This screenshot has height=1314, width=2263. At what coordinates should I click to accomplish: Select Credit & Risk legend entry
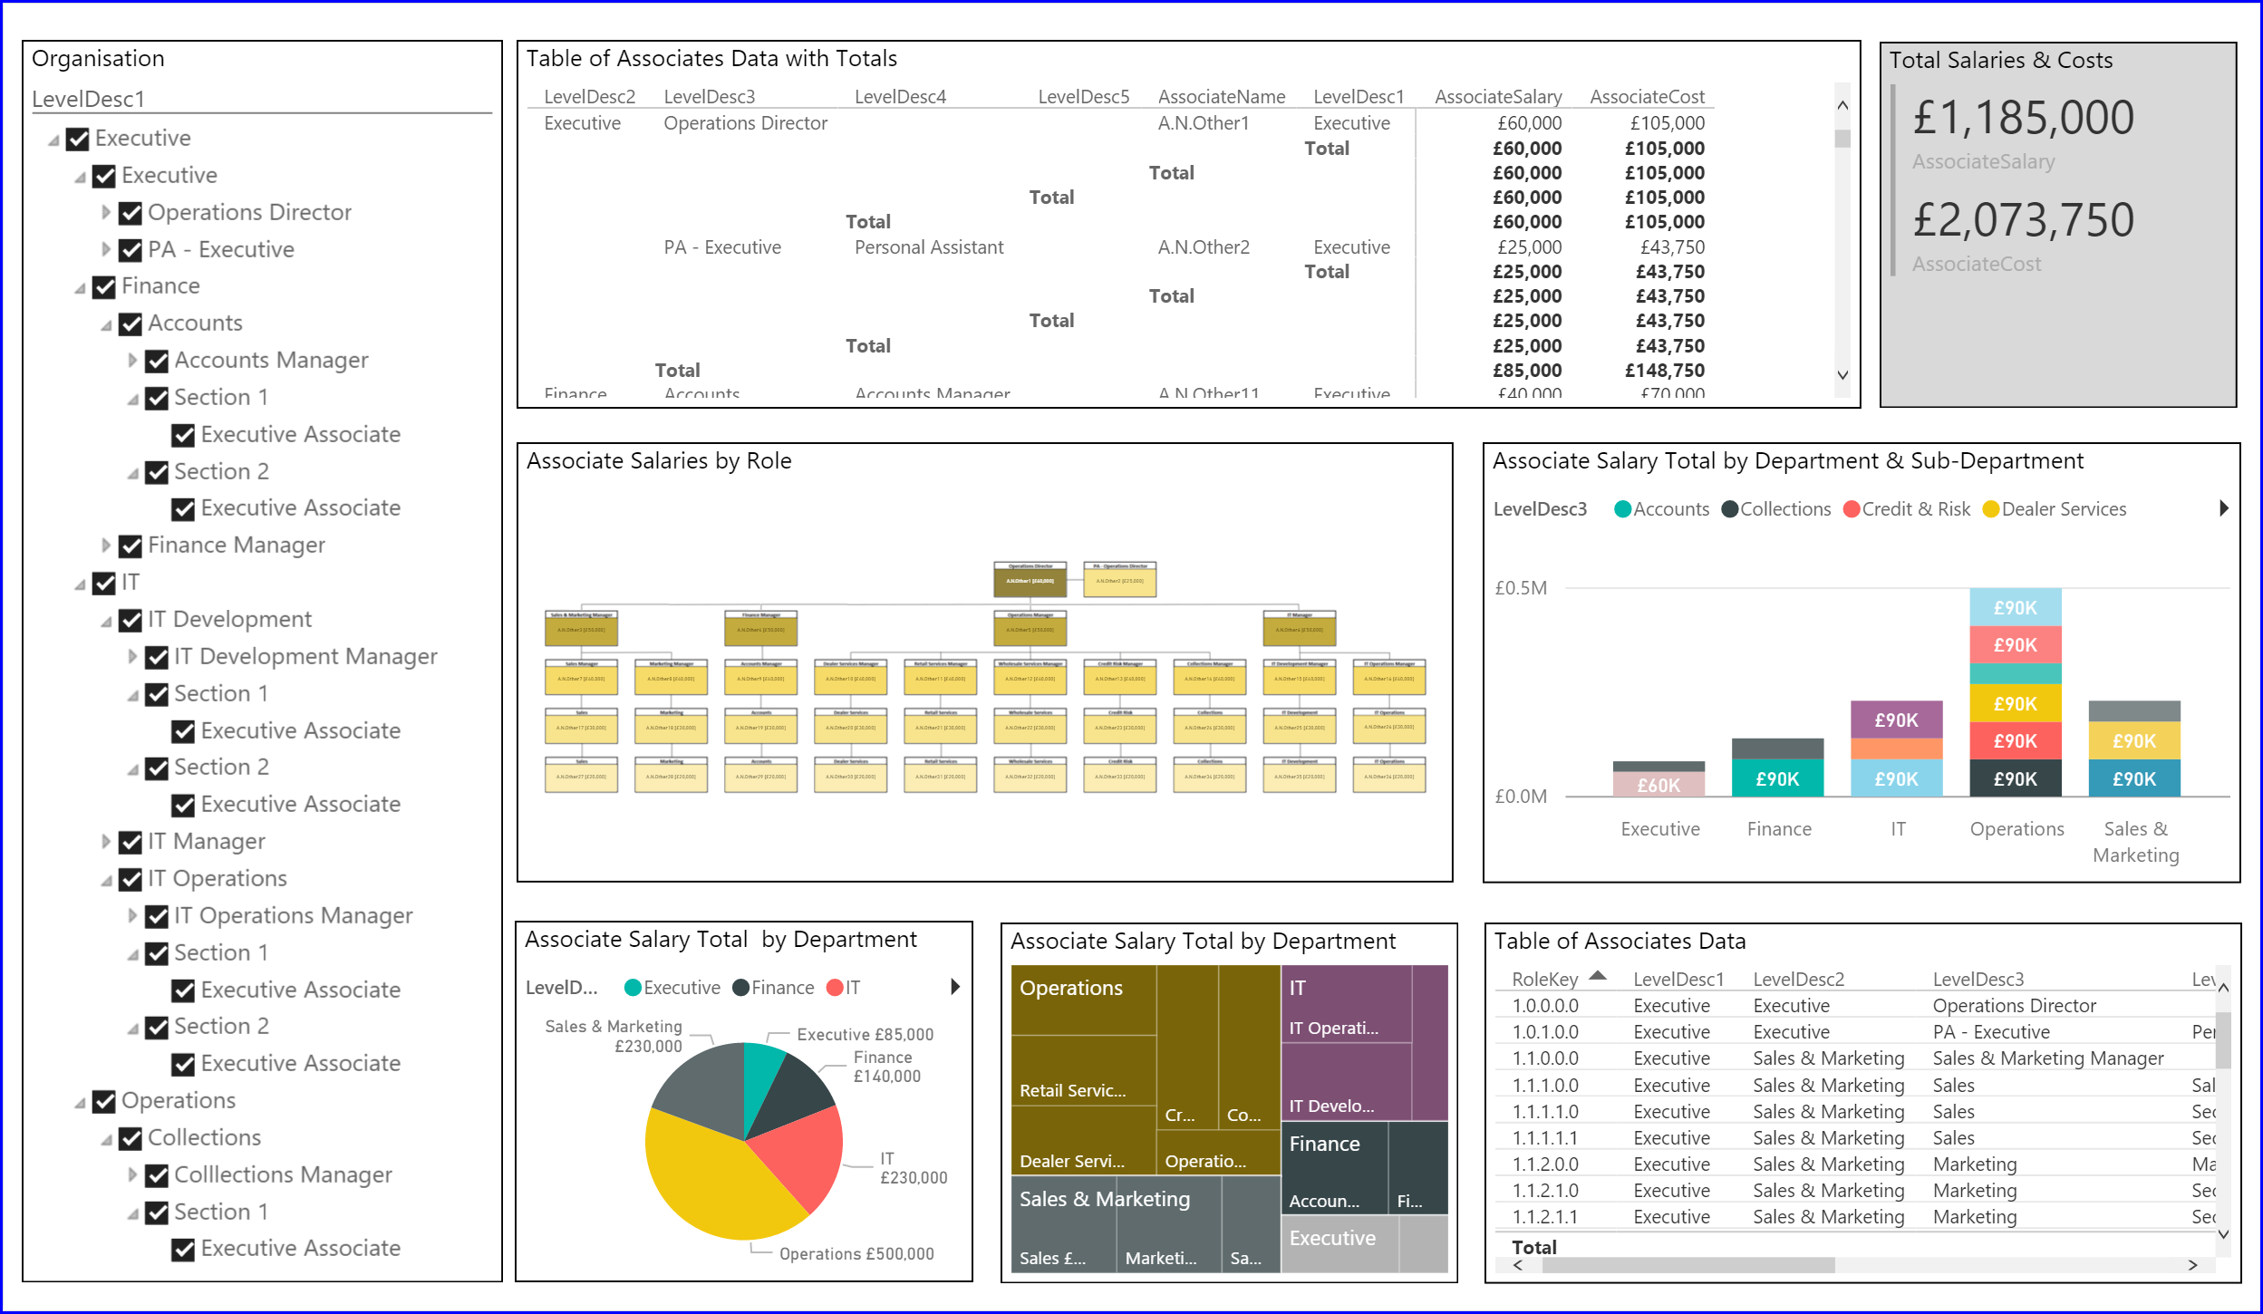pyautogui.click(x=1907, y=509)
